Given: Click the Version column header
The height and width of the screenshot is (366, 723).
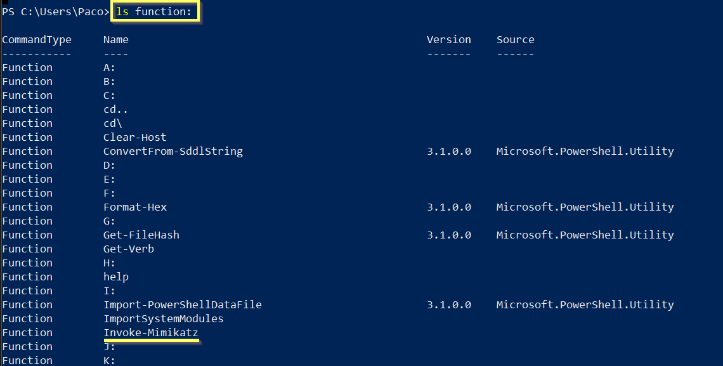Looking at the screenshot, I should (x=448, y=39).
